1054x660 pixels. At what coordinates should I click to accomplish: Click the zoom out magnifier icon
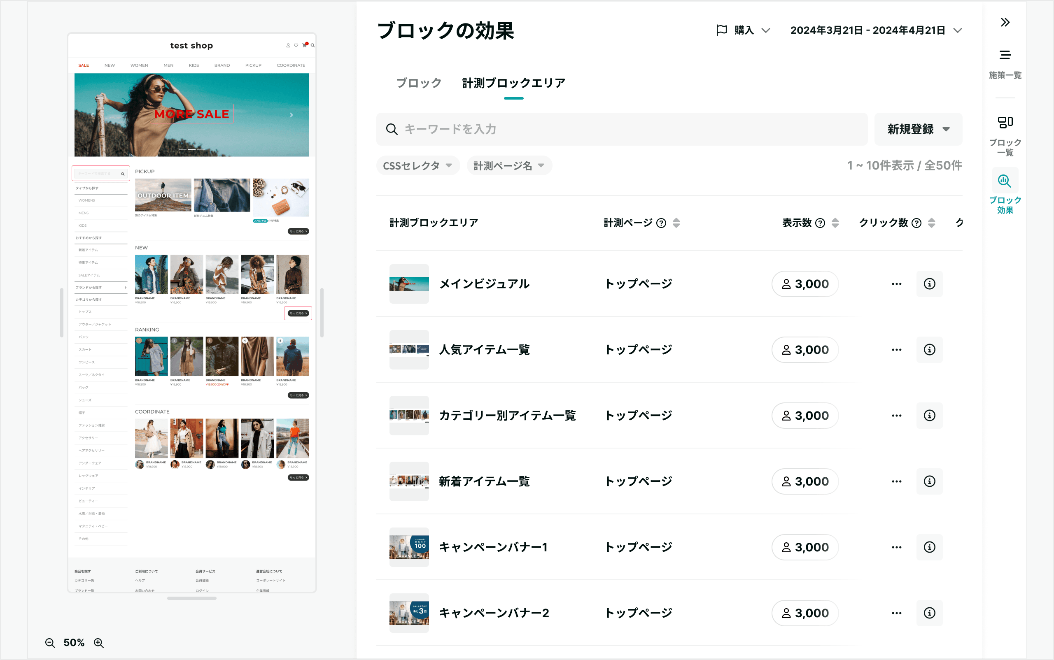(x=50, y=643)
